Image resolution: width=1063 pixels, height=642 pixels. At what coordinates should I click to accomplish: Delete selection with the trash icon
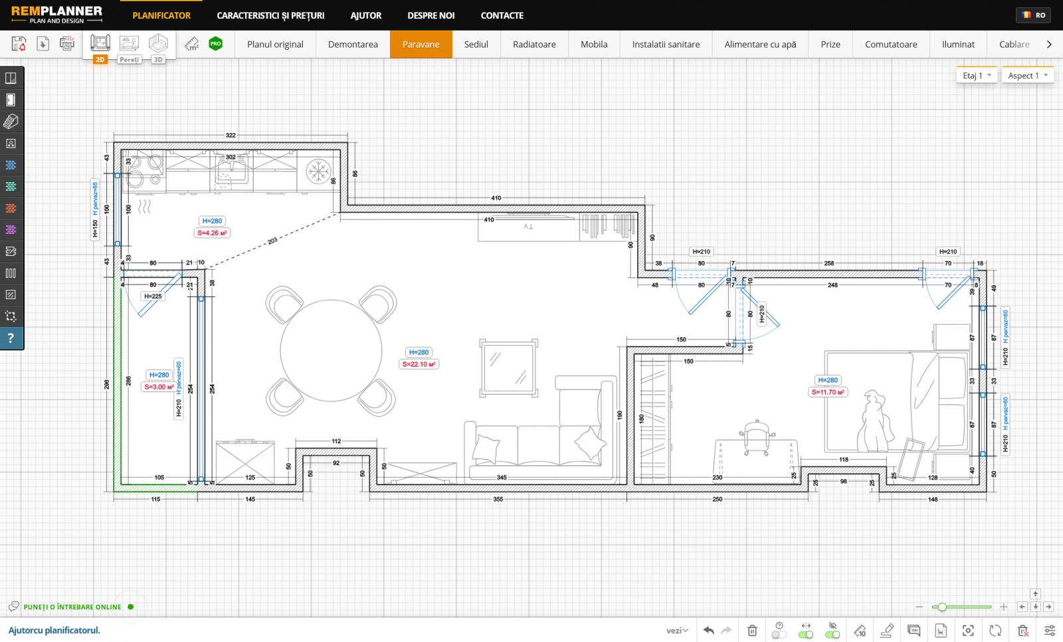pyautogui.click(x=752, y=630)
